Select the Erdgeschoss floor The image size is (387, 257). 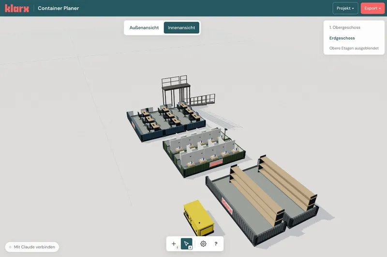[x=342, y=38]
